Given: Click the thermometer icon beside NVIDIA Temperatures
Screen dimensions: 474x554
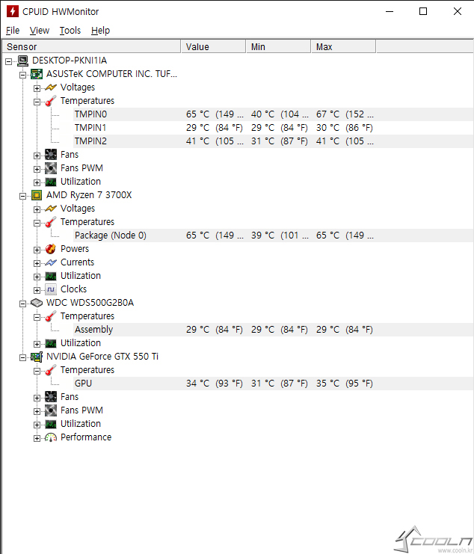Looking at the screenshot, I should 51,370.
